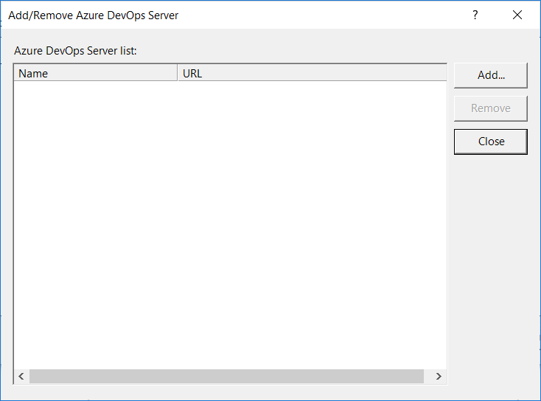Click the disabled Remove button
Image resolution: width=541 pixels, height=401 pixels.
(490, 108)
